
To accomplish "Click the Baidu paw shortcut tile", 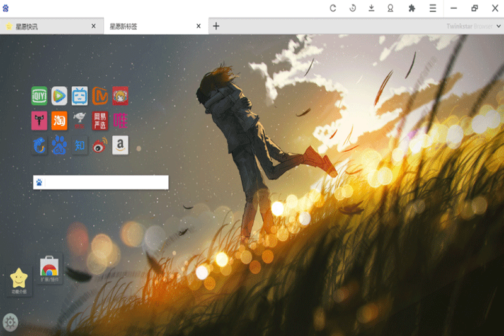I will [59, 145].
